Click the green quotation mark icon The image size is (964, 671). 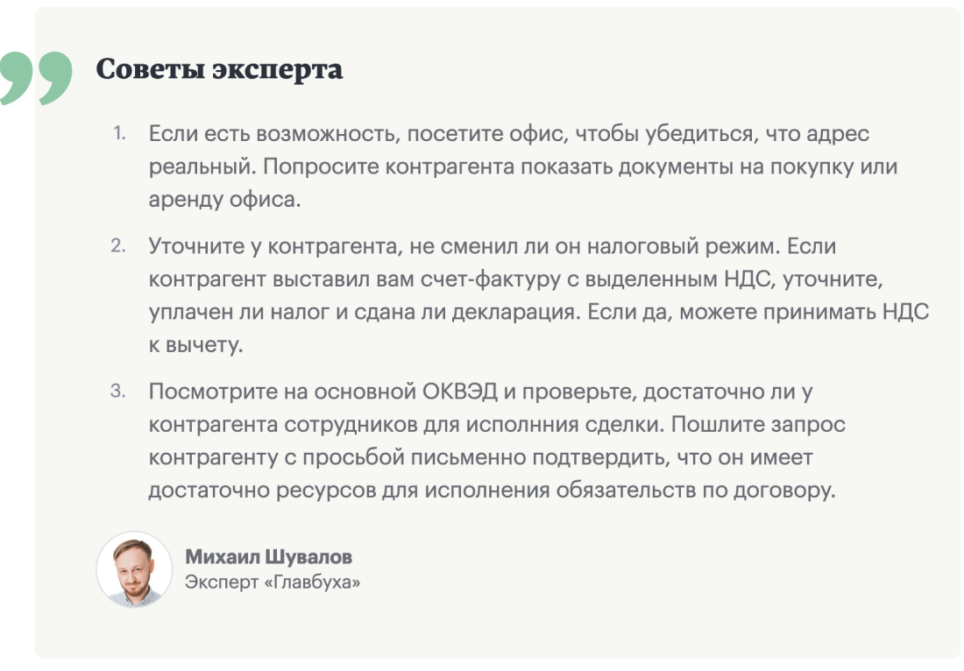(x=35, y=79)
